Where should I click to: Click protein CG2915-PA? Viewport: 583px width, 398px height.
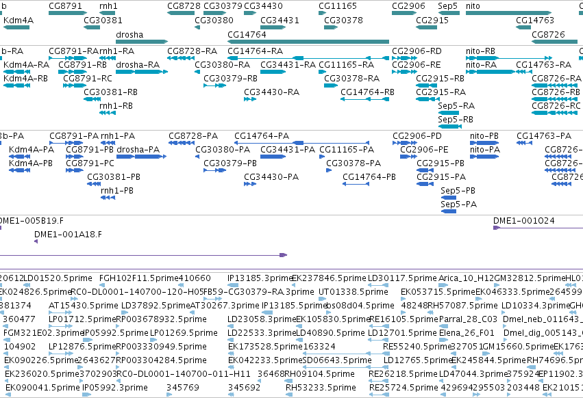(x=425, y=184)
